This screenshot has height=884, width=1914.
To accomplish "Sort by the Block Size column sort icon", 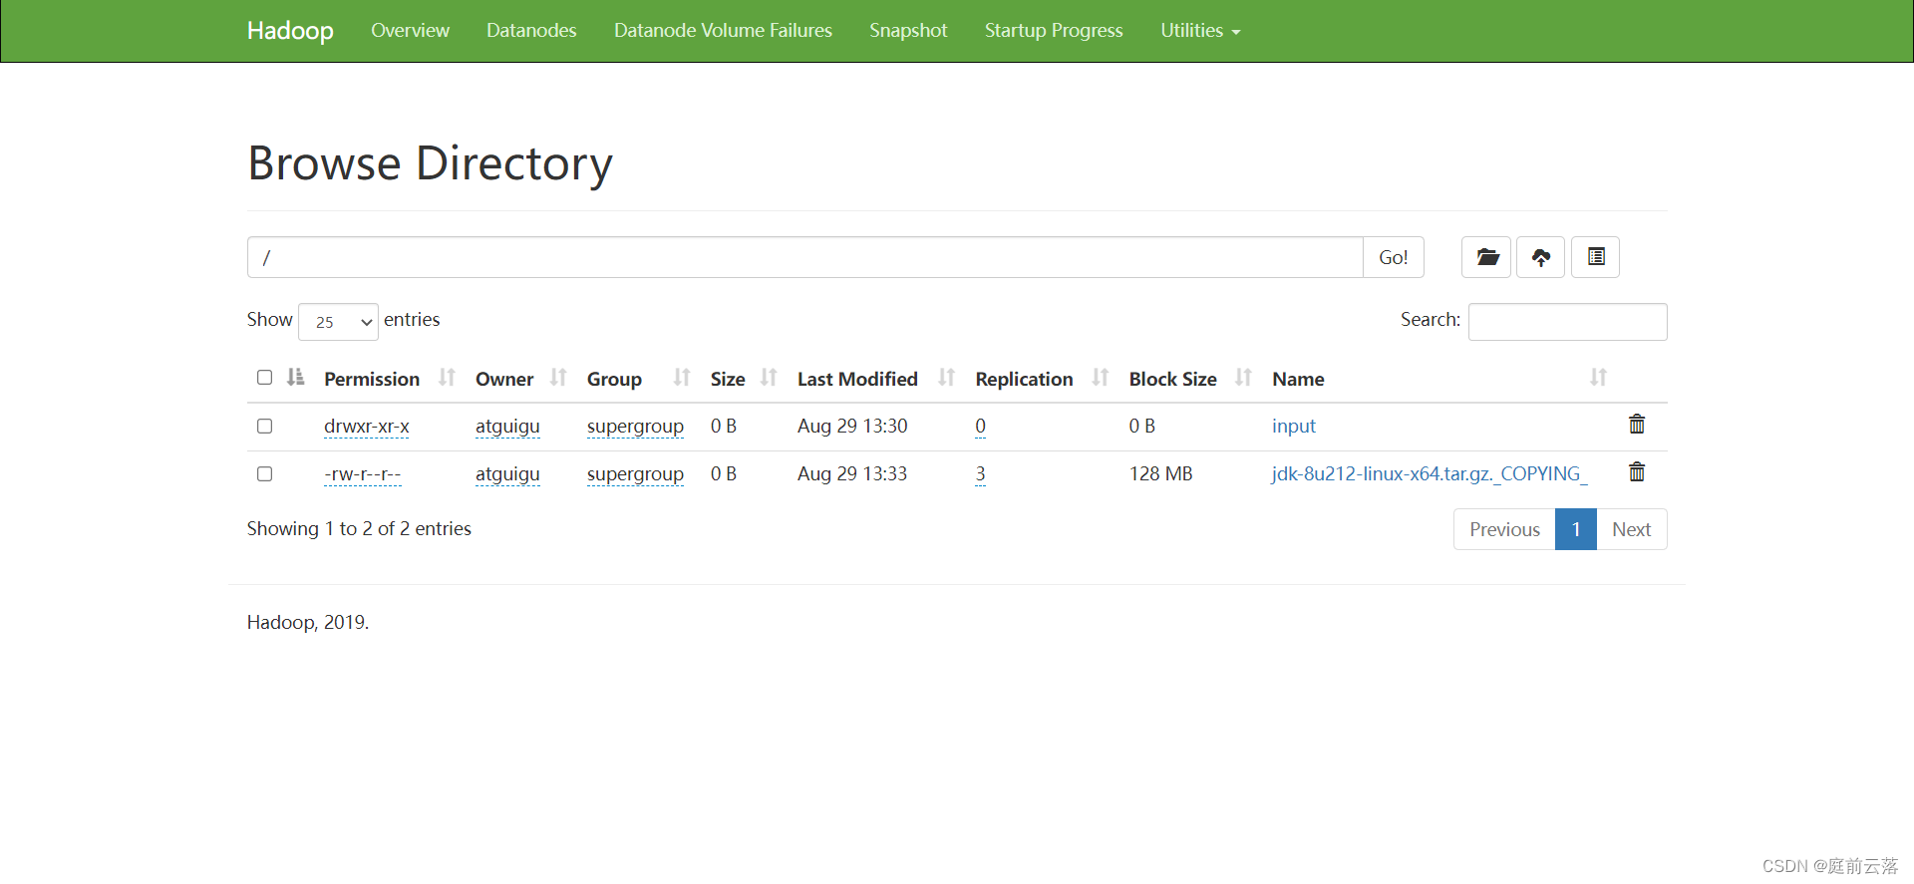I will point(1243,378).
